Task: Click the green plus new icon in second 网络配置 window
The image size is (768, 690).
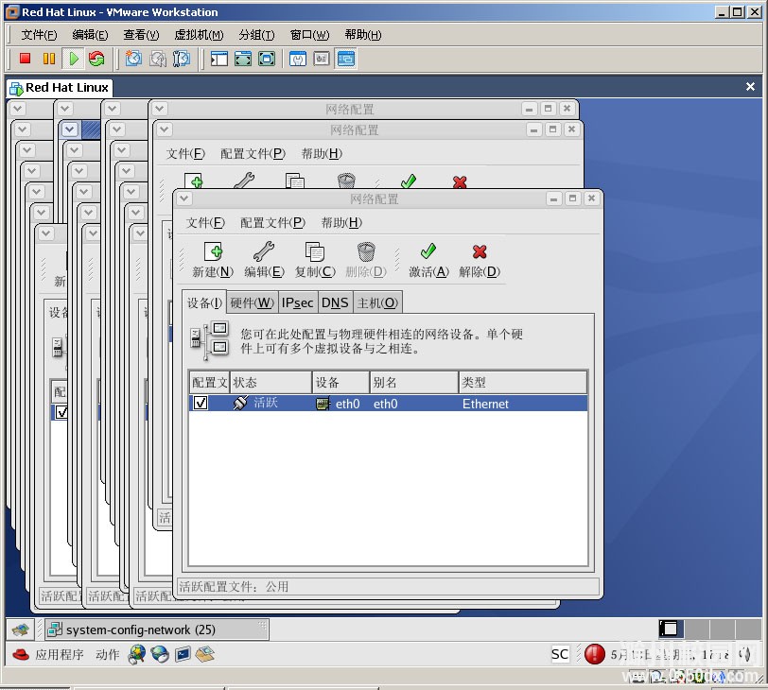Action: pos(194,181)
